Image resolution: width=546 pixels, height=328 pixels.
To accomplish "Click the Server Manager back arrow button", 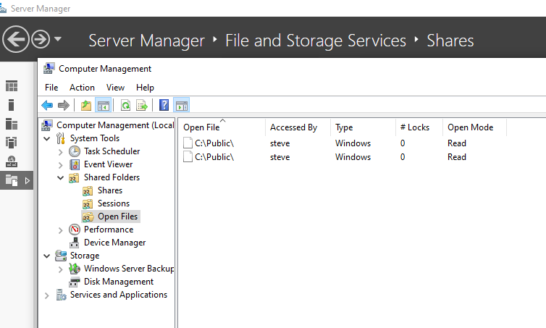I will pyautogui.click(x=15, y=39).
